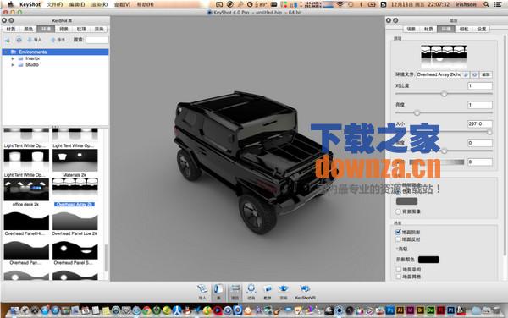Expand the Interior folder in the tree
508x318 pixels.
point(13,58)
